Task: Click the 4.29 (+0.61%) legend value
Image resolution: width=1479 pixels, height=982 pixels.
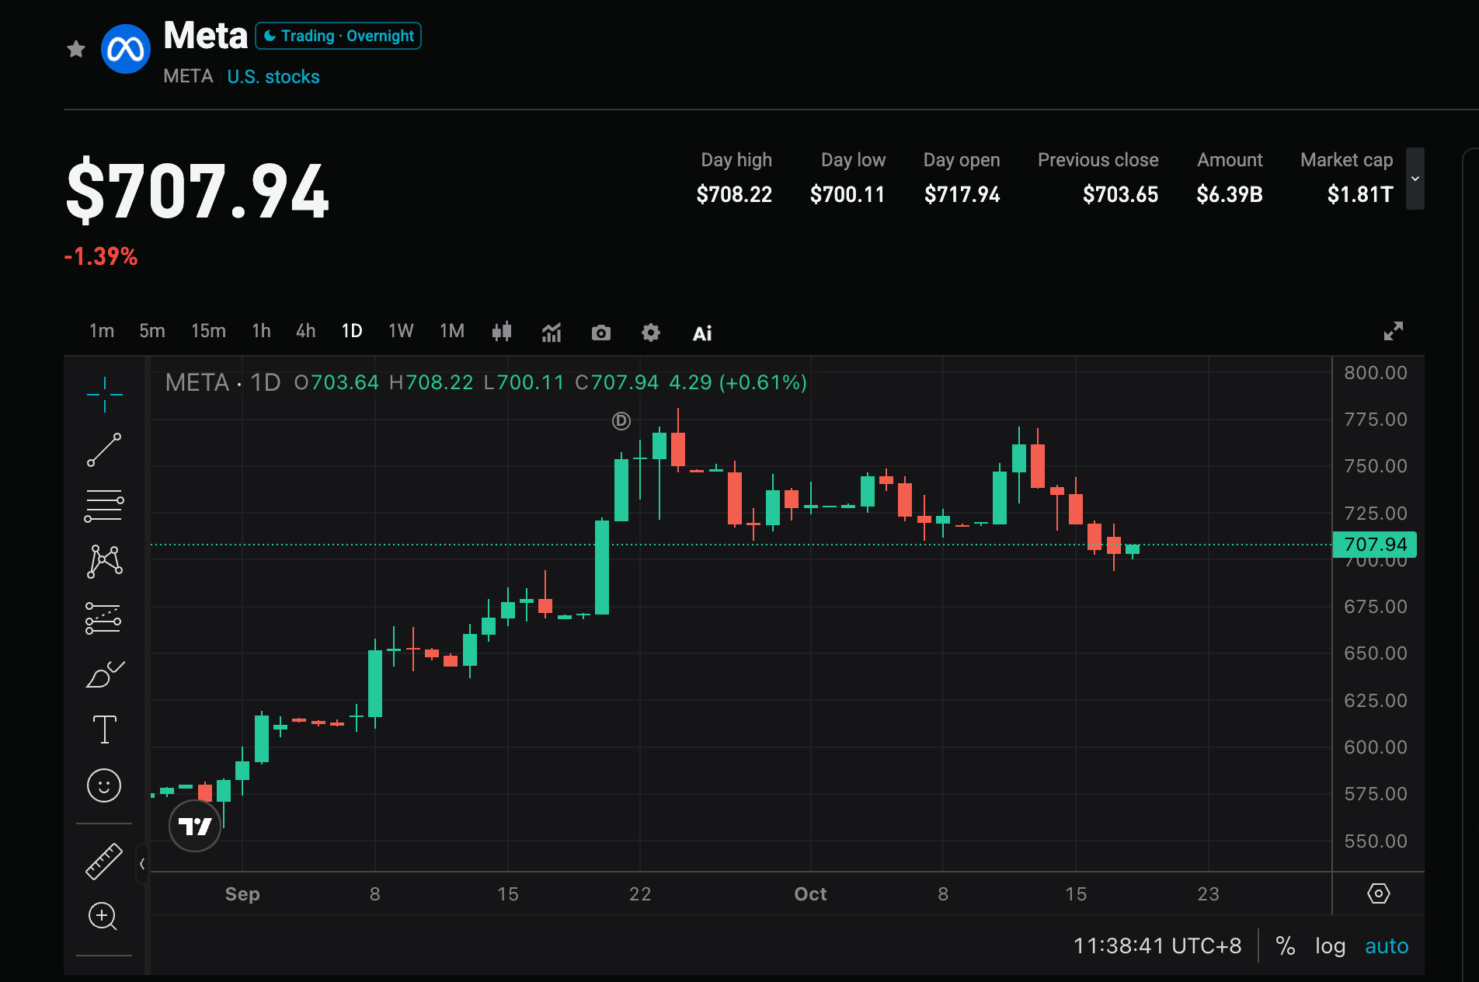Action: coord(738,382)
